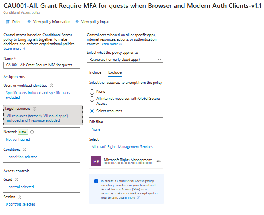Click the Delete trash icon

8,22
